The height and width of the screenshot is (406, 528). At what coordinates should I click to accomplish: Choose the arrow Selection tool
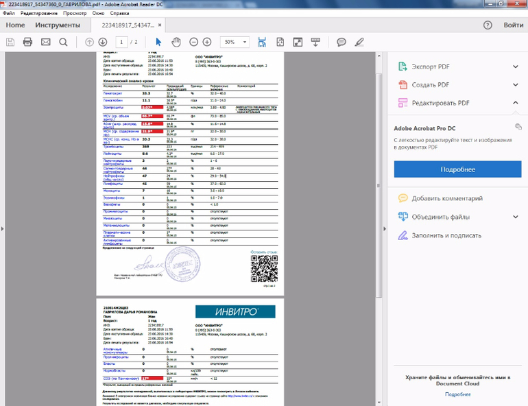point(158,42)
